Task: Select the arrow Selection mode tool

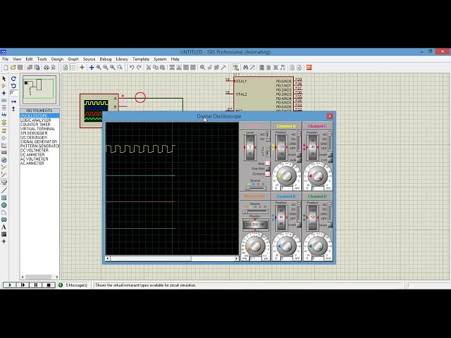Action: (4, 78)
